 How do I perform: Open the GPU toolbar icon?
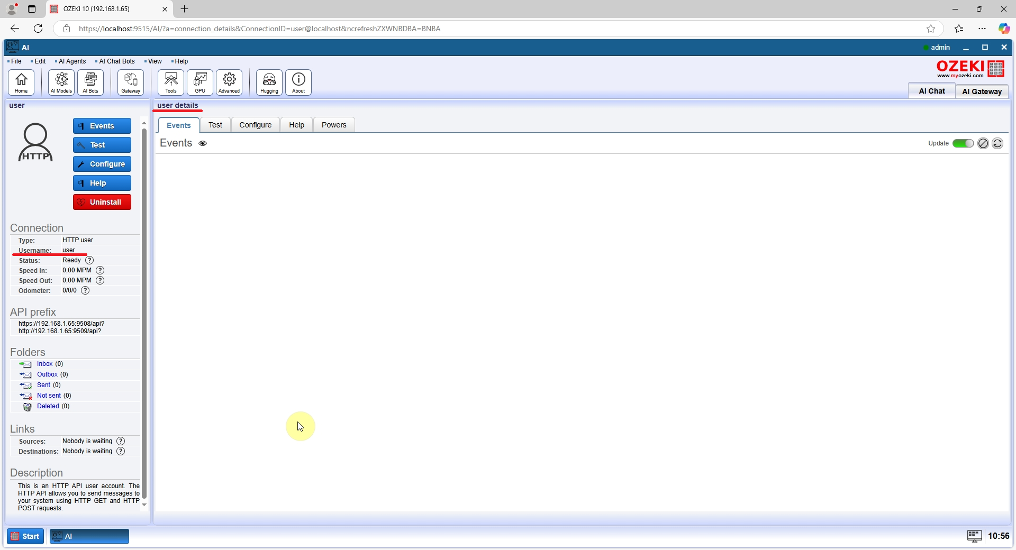200,82
